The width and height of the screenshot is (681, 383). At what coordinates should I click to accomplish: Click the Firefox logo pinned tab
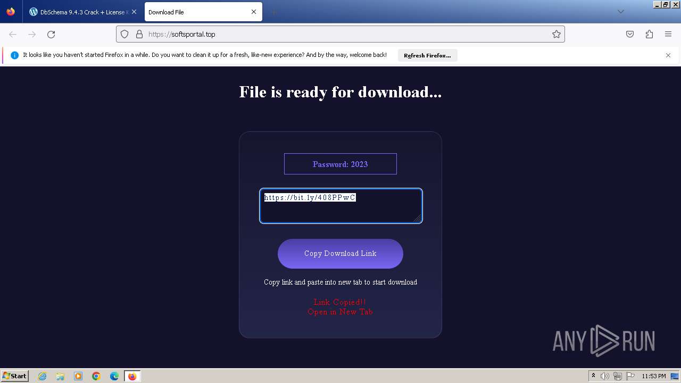tap(11, 12)
